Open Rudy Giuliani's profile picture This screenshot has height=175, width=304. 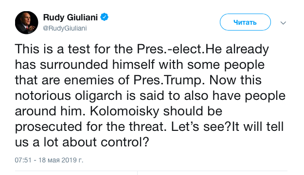27,23
